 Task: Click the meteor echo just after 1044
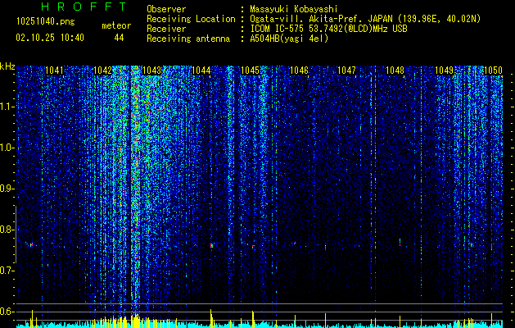[211, 245]
